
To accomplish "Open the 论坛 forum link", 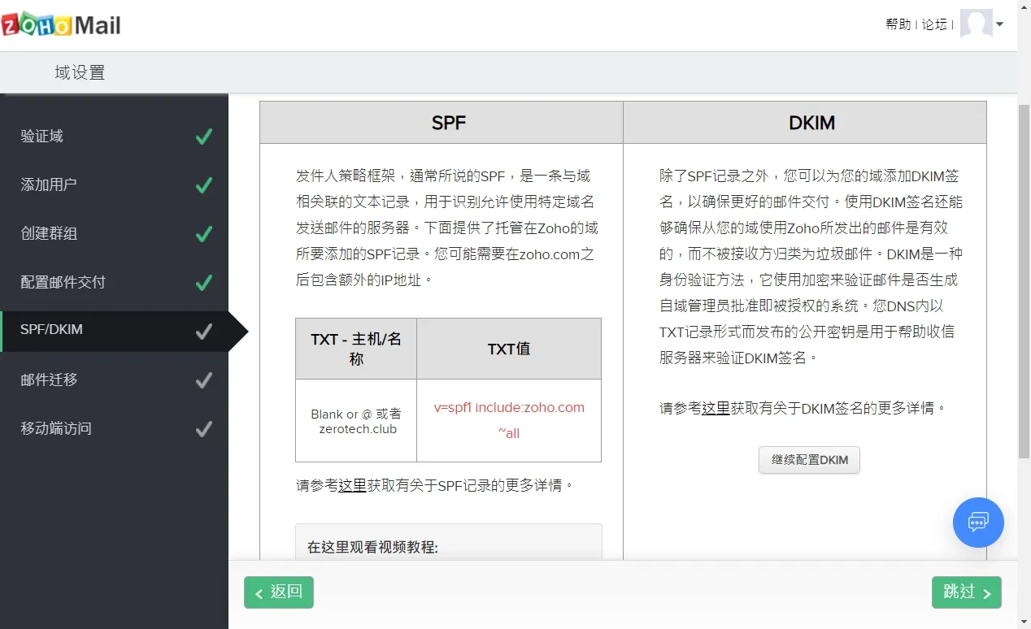I will (x=934, y=24).
